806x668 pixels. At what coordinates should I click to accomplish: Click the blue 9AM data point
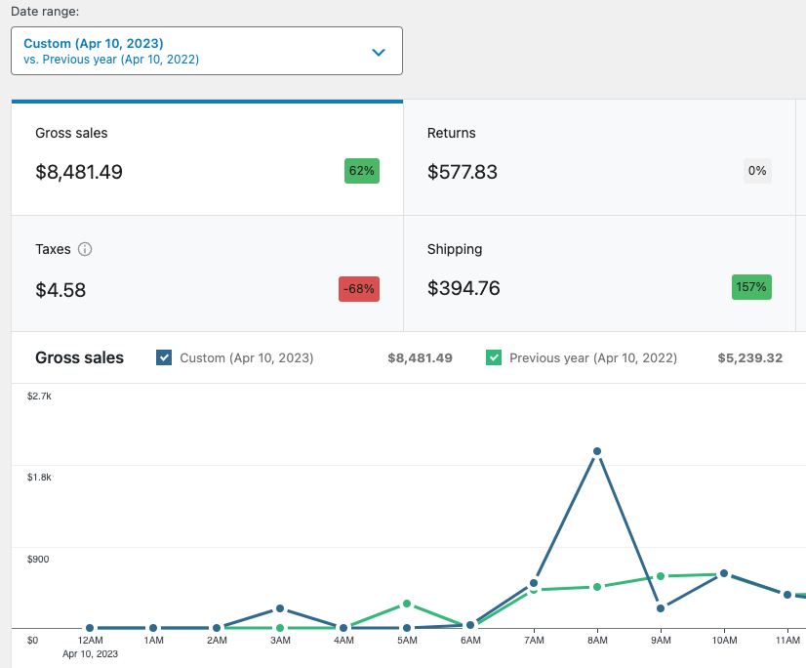661,608
